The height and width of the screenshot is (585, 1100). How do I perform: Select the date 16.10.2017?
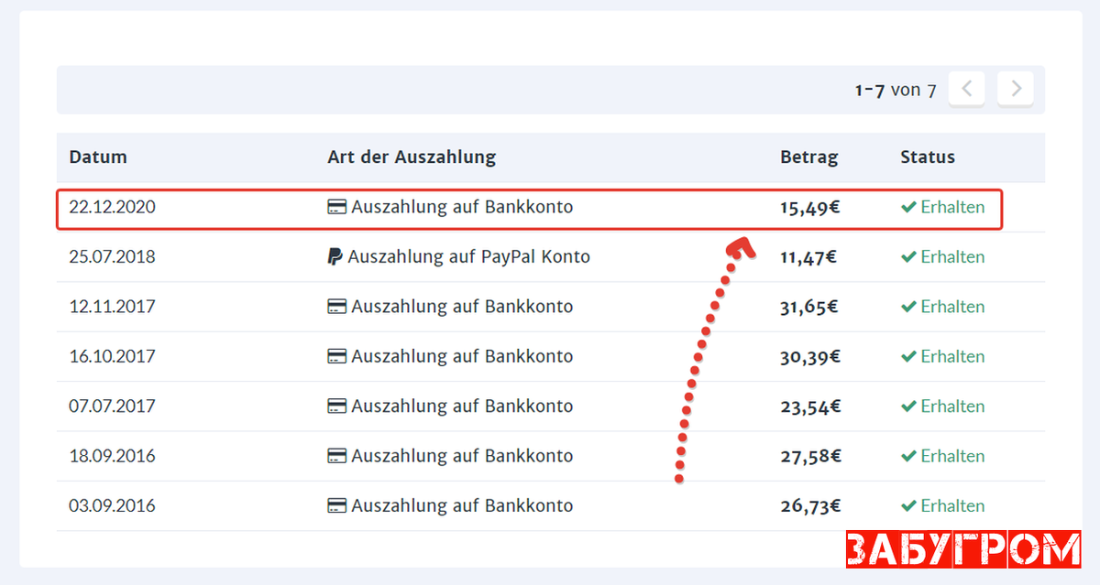(112, 356)
